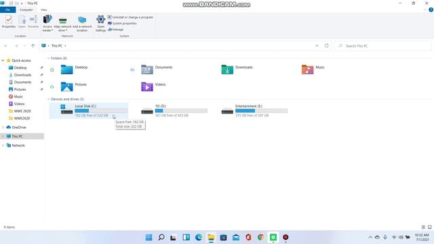The width and height of the screenshot is (434, 244).
Task: Switch to the View ribbon tab
Action: [43, 9]
